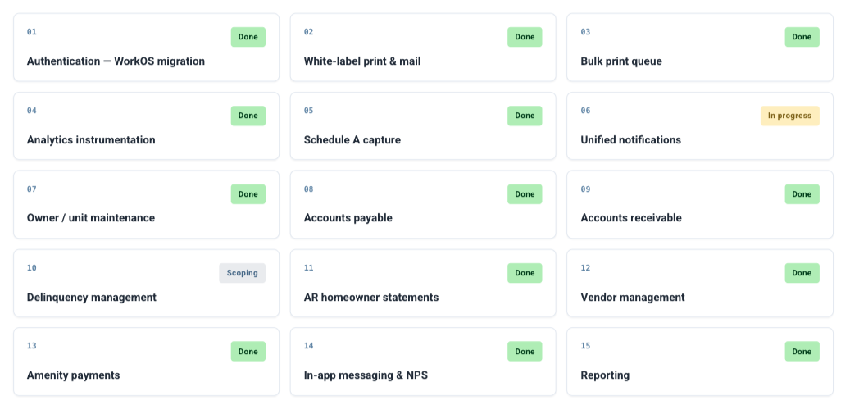This screenshot has width=850, height=414.
Task: Open the In-app messaging & NPS card
Action: 423,362
